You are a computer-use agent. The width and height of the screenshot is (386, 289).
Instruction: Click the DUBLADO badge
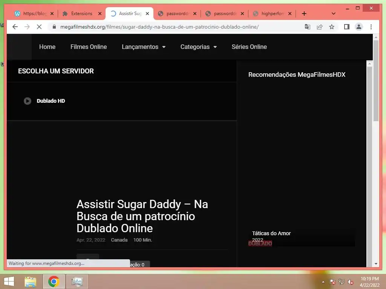tap(260, 243)
